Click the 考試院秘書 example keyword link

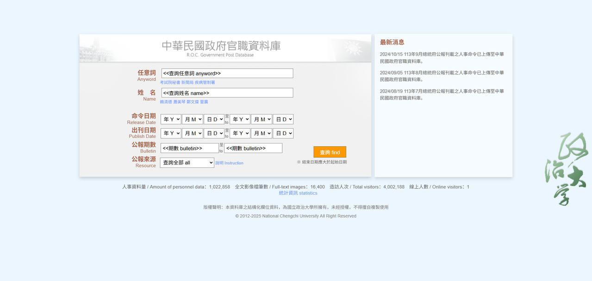click(170, 82)
